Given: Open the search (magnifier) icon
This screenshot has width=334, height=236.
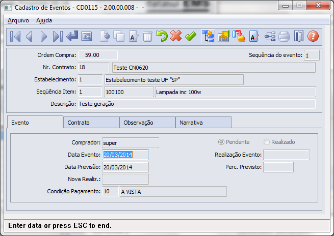Looking at the screenshot, I should pyautogui.click(x=87, y=37).
